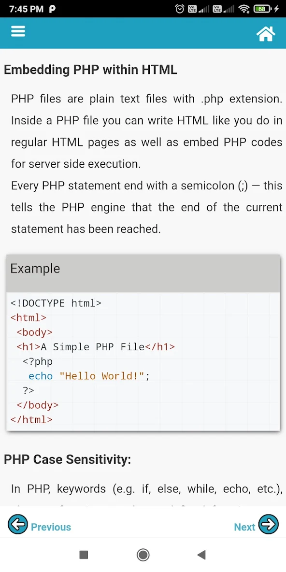Tap the circular Next arrow icon
This screenshot has width=286, height=572.
pos(269,524)
